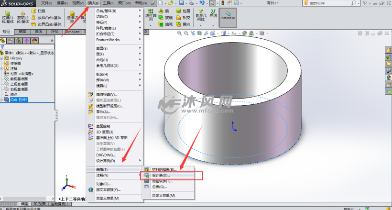The width and height of the screenshot is (392, 210).
Task: Select the 镜向 mirror tool
Action: pos(183,24)
